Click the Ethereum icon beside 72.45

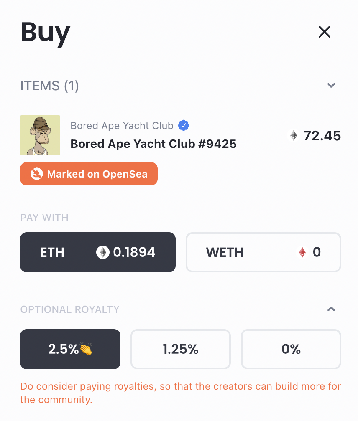[294, 136]
